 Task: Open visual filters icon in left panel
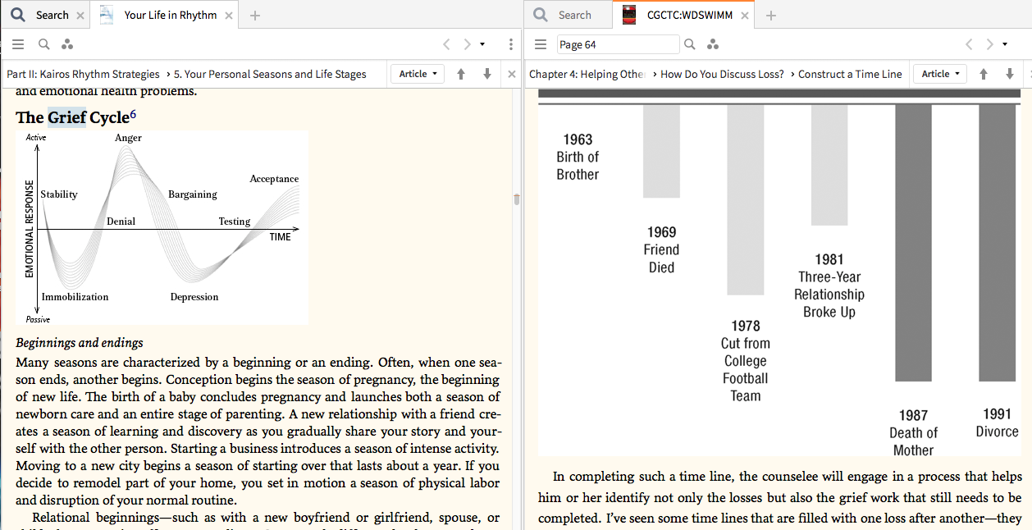[67, 44]
